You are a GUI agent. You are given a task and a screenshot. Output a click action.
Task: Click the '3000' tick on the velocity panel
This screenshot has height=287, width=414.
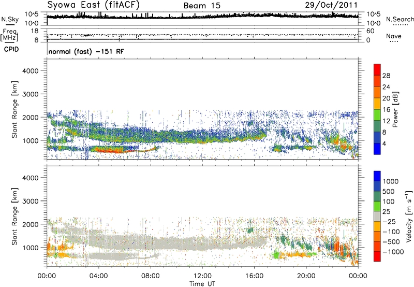pyautogui.click(x=30, y=201)
